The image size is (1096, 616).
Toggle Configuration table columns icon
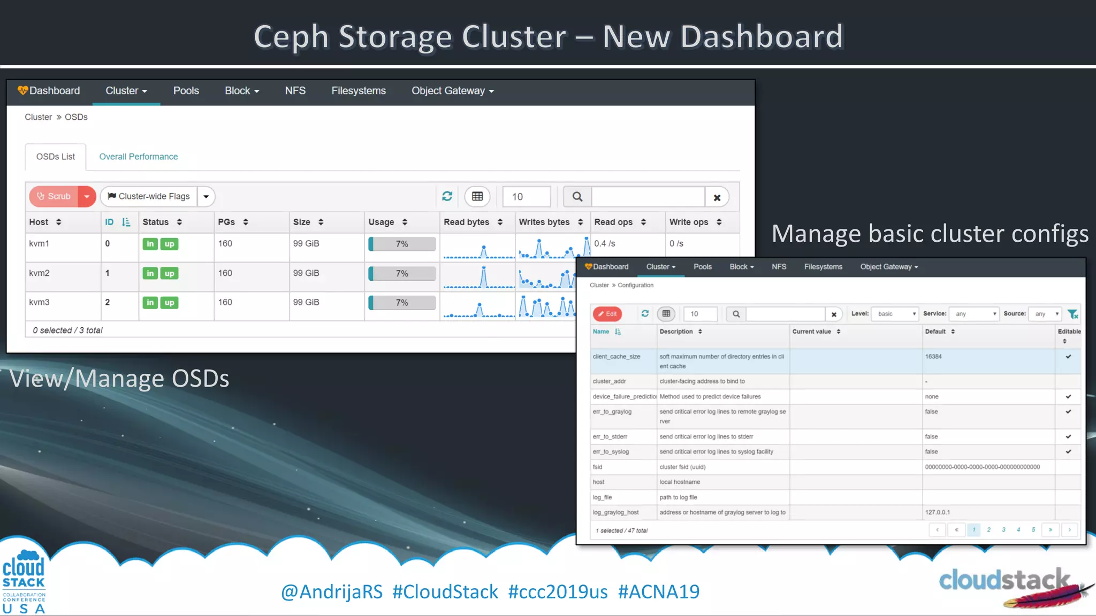(x=666, y=314)
